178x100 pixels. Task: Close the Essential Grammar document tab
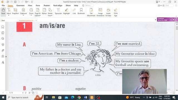pos(36,20)
